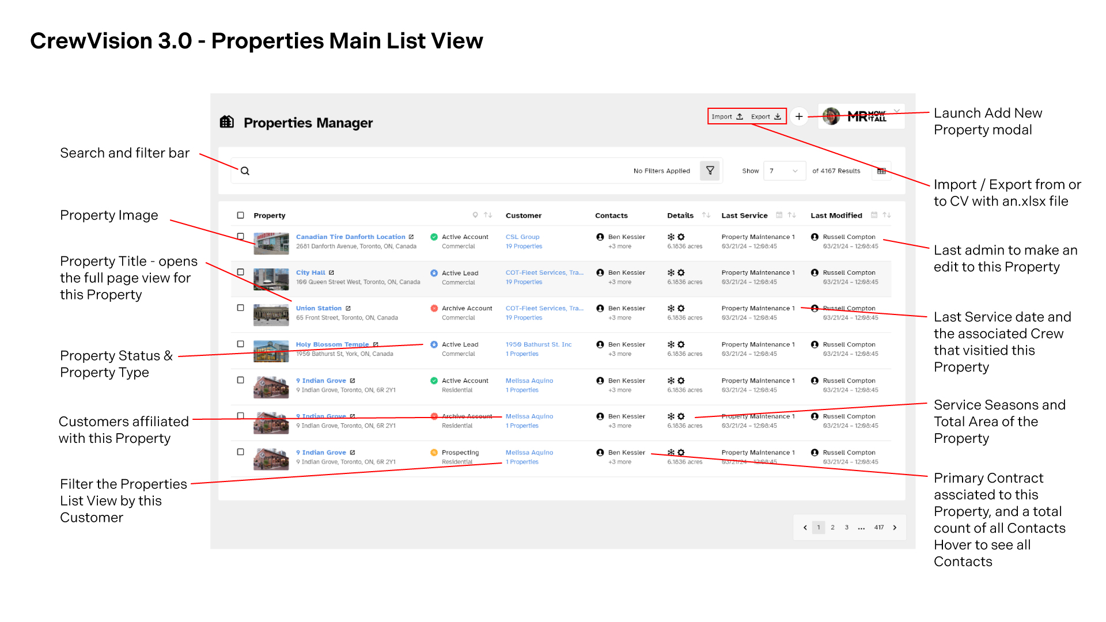Screen dimensions: 1106x622
Task: Click the Export button label
Action: [x=760, y=117]
